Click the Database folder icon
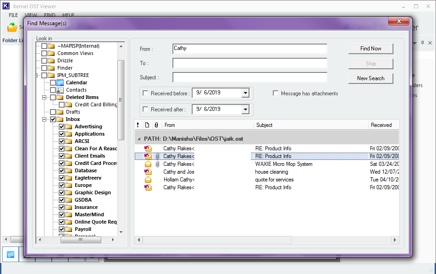 [69, 170]
